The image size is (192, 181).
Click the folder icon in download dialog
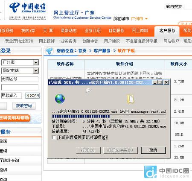(131, 99)
